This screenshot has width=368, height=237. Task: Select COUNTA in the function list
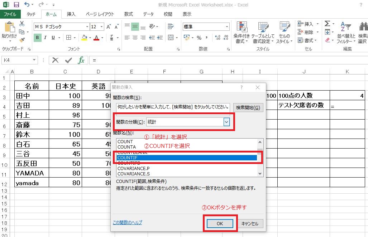[126, 147]
